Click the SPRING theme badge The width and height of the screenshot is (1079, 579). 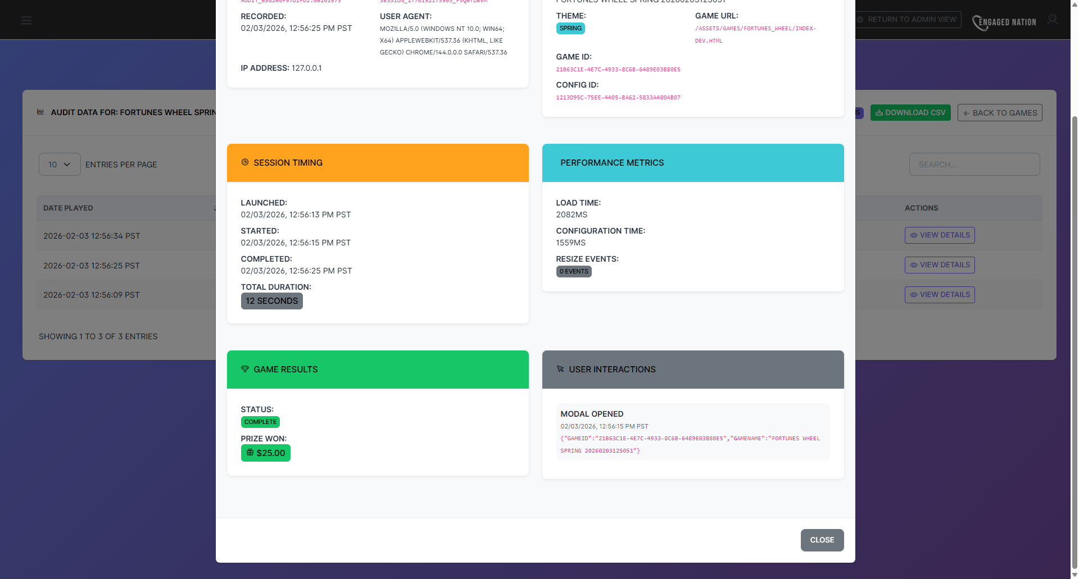tap(570, 28)
